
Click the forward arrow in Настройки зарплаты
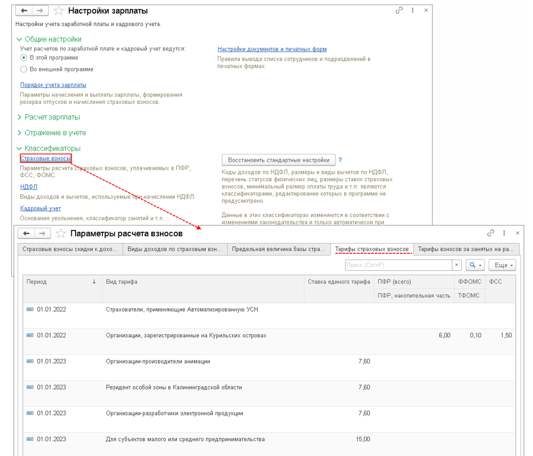39,11
